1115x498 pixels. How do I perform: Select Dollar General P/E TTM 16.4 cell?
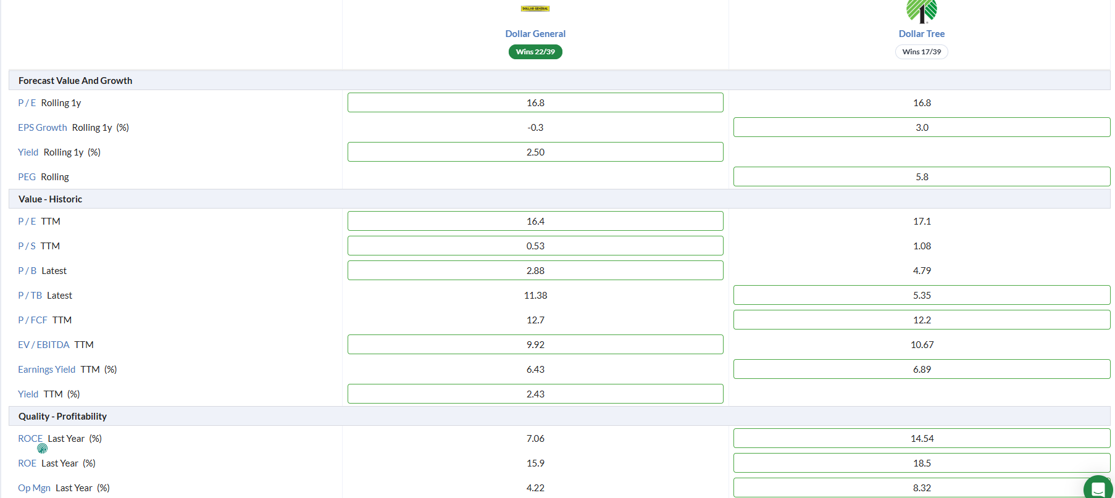pyautogui.click(x=535, y=221)
